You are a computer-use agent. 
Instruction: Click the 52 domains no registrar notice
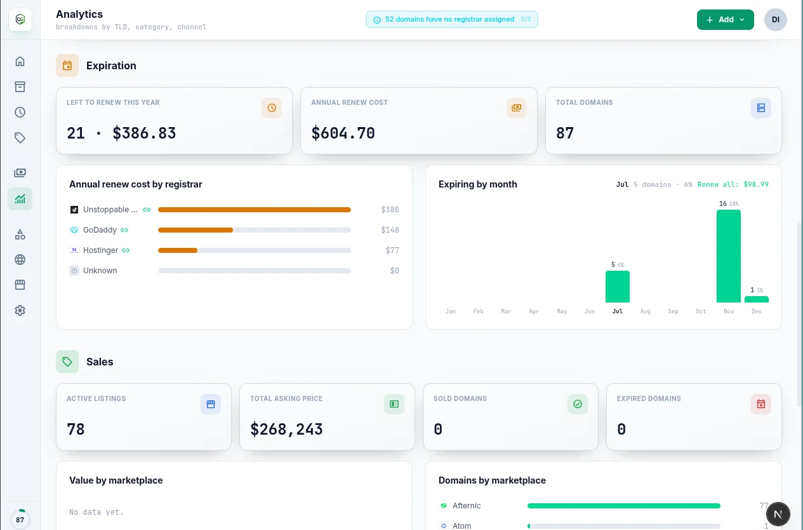coord(452,20)
